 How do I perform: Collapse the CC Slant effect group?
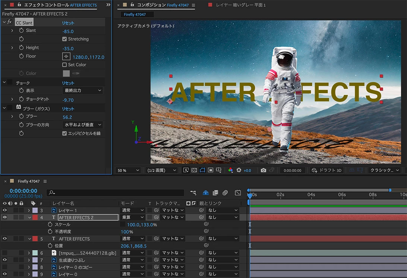pos(4,22)
